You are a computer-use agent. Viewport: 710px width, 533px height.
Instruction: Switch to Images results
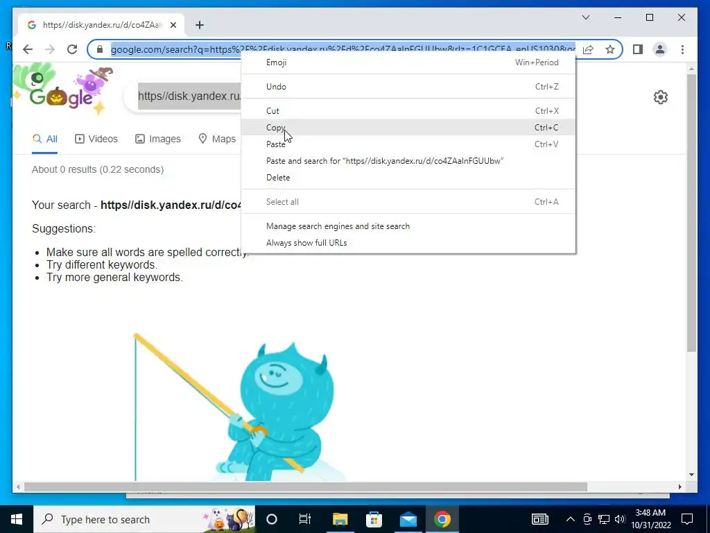coord(158,139)
